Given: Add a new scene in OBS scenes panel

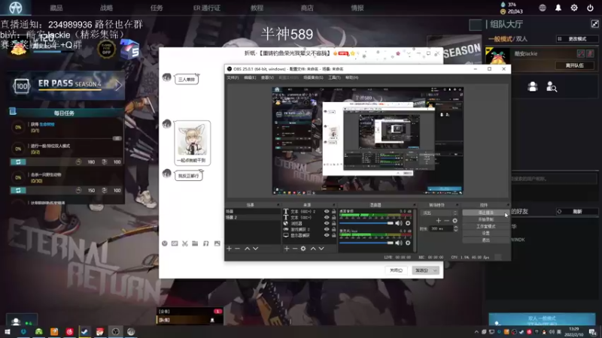Looking at the screenshot, I should 230,249.
